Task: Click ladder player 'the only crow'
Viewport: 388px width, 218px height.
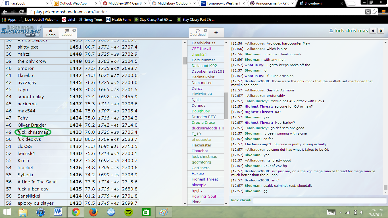Action: point(32,61)
